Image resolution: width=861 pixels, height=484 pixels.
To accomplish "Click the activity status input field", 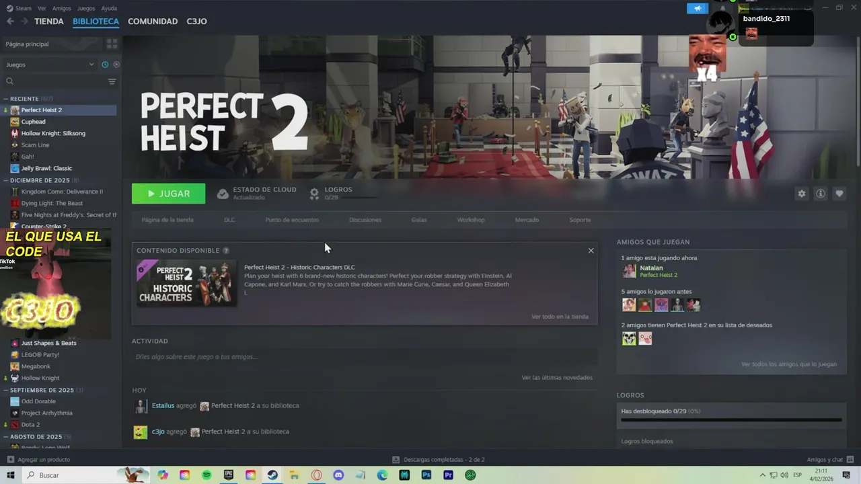I will point(364,357).
